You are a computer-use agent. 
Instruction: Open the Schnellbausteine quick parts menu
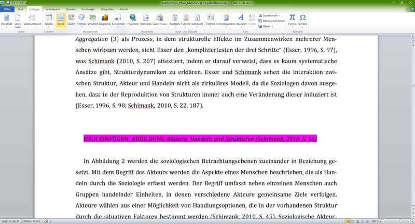[x=226, y=20]
